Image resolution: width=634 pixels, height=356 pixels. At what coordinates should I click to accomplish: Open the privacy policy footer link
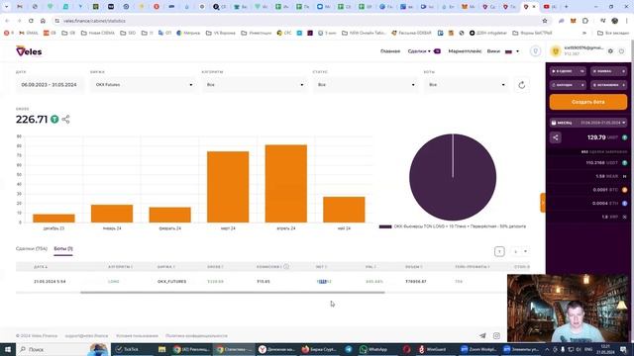click(196, 336)
